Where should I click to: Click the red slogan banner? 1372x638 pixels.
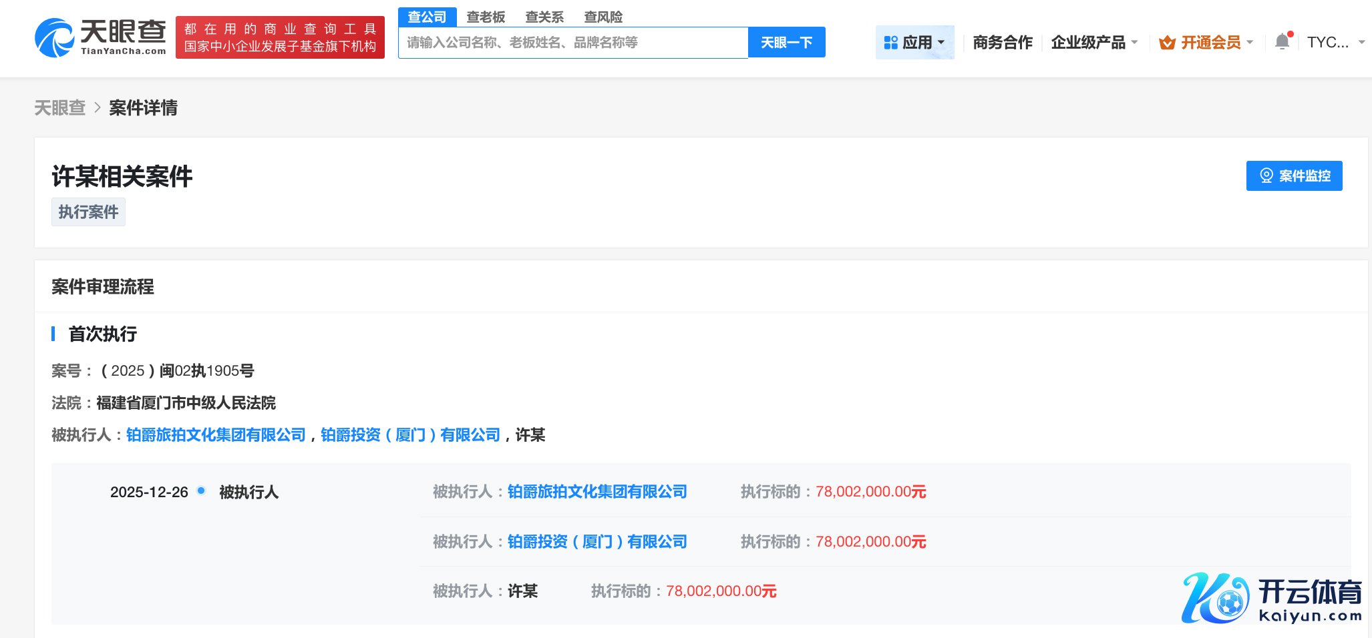click(280, 37)
